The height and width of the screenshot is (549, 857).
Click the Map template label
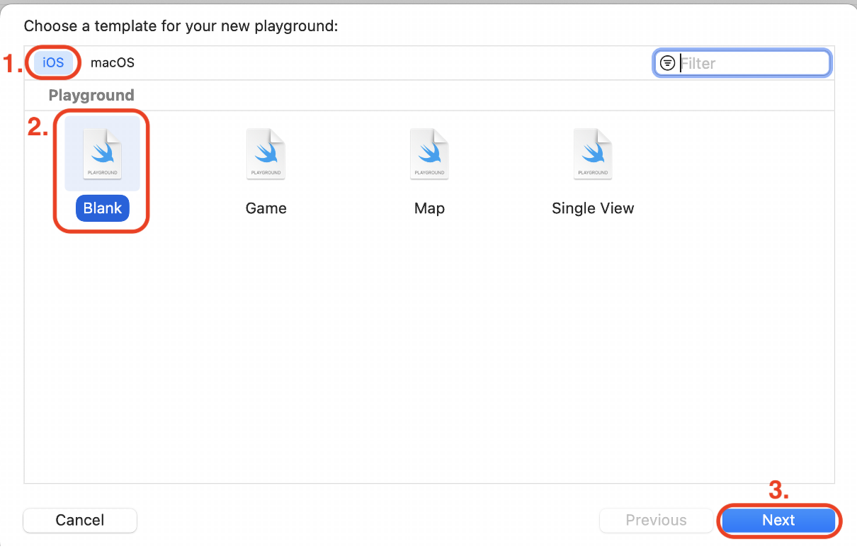429,208
